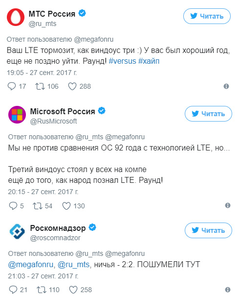Retweet the Роскомнадзор tweet
The image size is (239, 300).
click(x=42, y=290)
